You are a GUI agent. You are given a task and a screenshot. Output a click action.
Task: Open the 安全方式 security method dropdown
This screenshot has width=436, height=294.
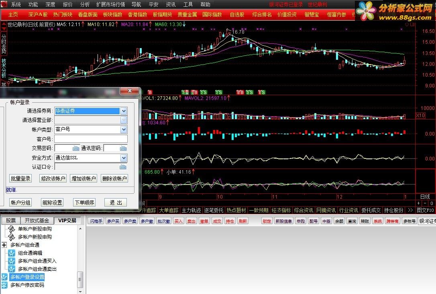tap(124, 158)
